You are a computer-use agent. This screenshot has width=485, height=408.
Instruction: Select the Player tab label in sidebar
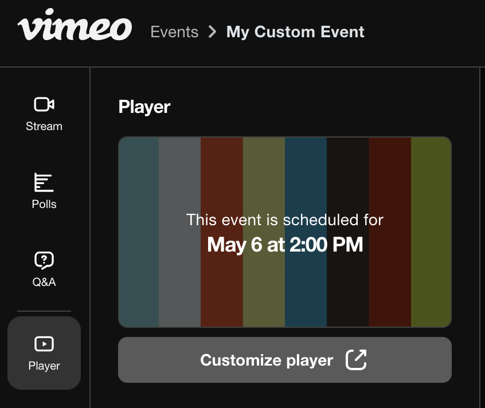[44, 366]
